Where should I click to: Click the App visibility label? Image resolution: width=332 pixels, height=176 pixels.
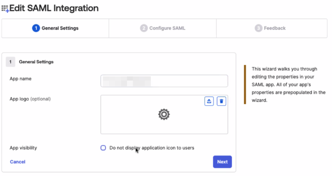23,148
